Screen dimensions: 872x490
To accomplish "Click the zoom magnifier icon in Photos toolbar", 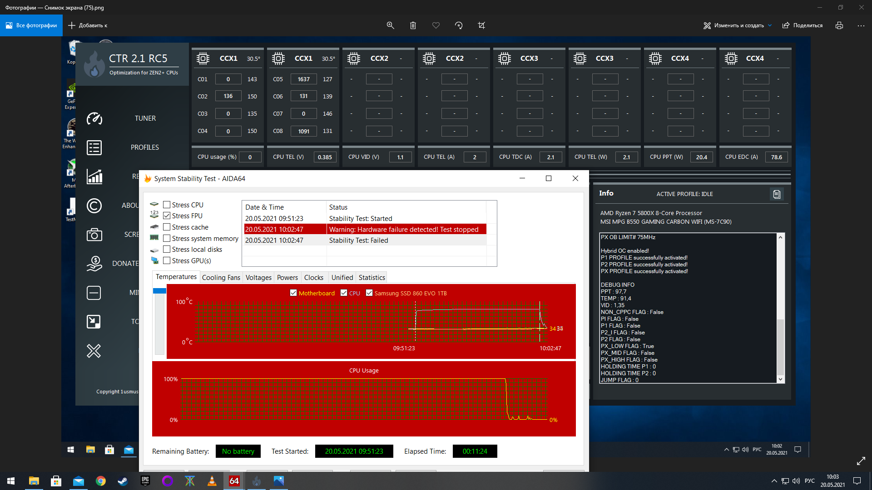I will (390, 25).
